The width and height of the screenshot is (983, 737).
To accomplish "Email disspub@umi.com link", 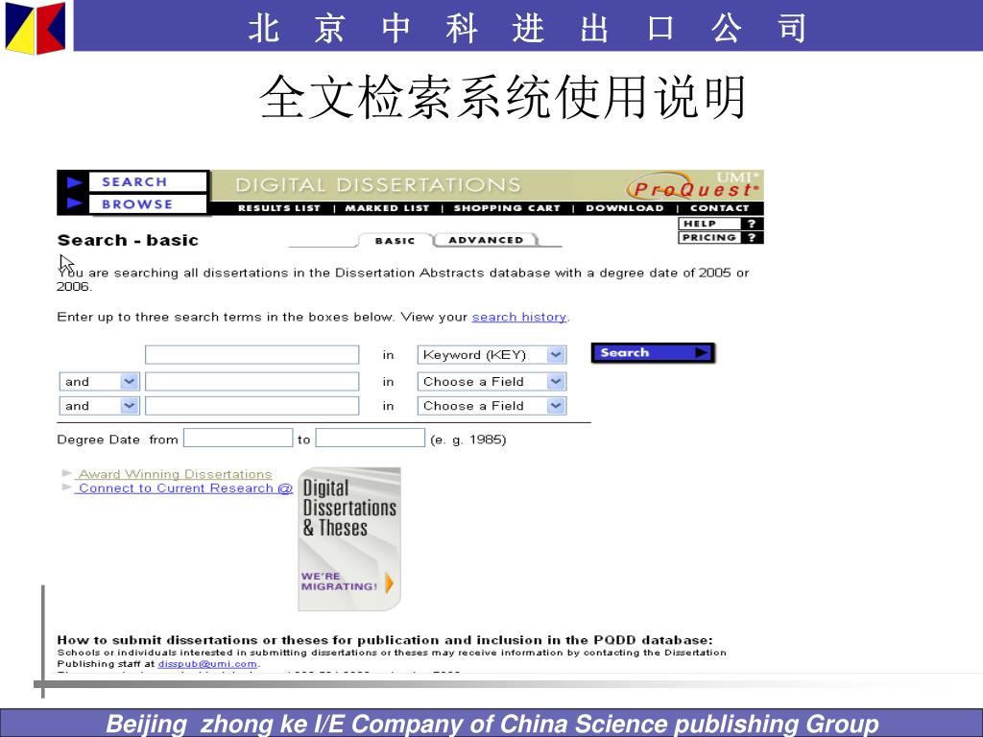I will pyautogui.click(x=207, y=664).
